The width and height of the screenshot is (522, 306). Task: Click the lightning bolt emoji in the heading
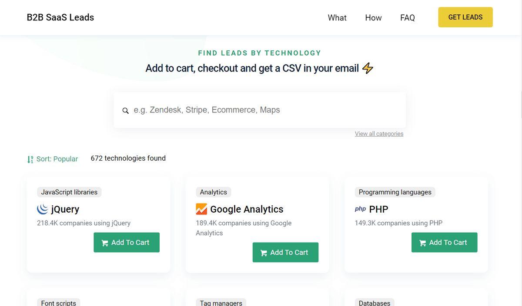[x=368, y=68]
